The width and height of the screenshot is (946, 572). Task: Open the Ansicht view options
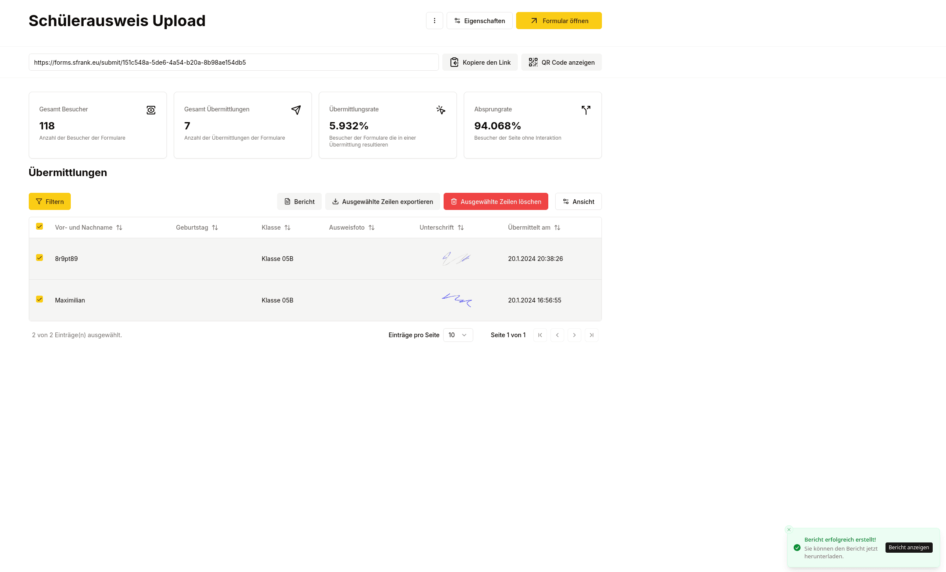pos(578,201)
